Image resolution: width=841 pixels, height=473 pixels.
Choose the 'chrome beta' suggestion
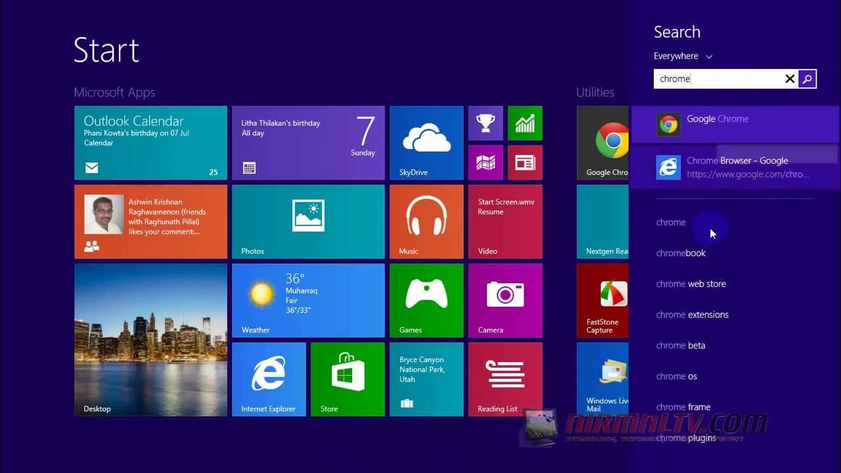[681, 346]
